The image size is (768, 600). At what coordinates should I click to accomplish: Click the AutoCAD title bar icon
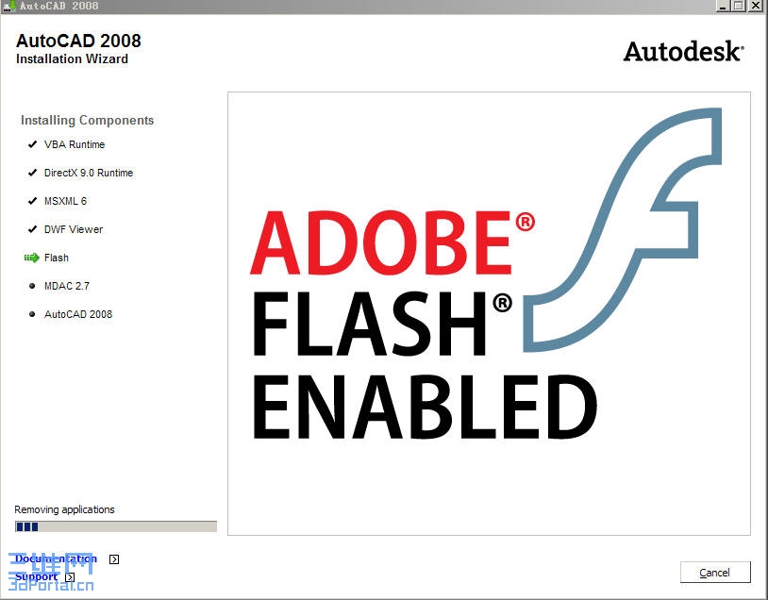[9, 6]
